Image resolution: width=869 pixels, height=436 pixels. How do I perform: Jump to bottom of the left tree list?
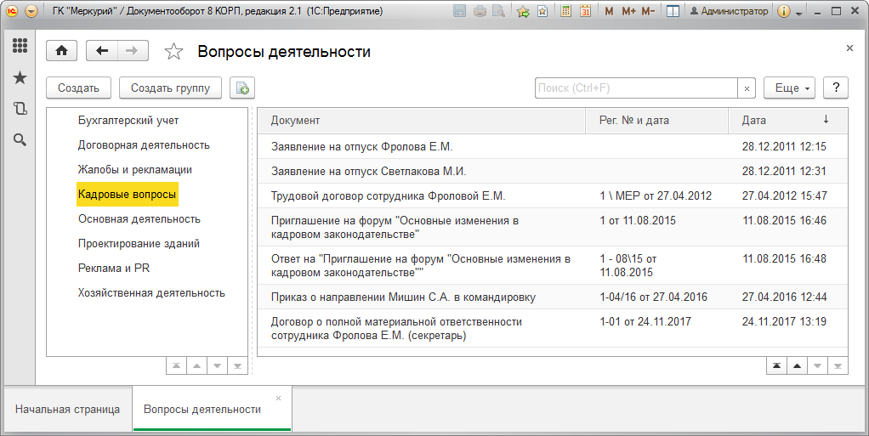(238, 365)
